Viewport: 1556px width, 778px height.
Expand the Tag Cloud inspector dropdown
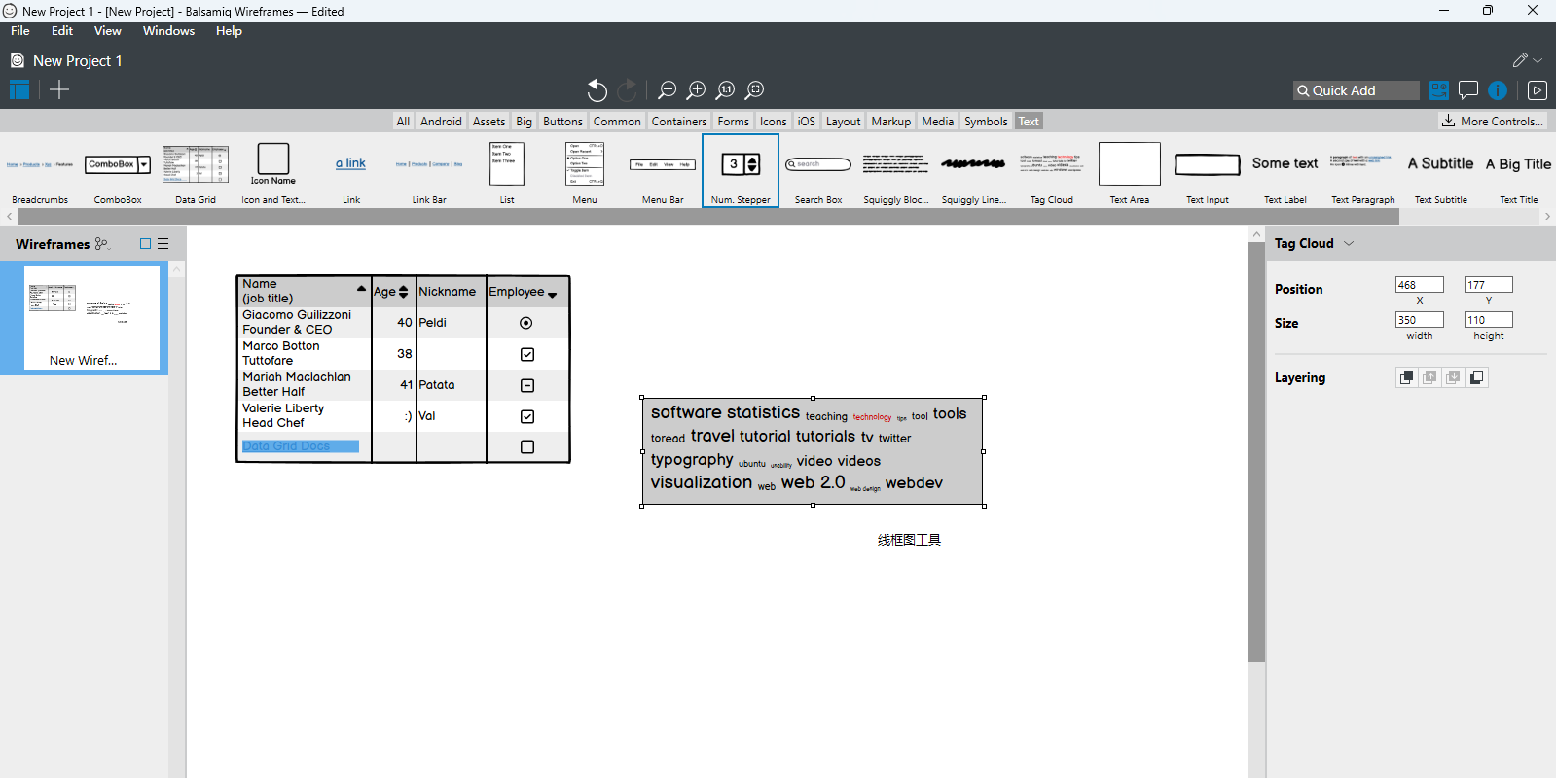coord(1349,244)
